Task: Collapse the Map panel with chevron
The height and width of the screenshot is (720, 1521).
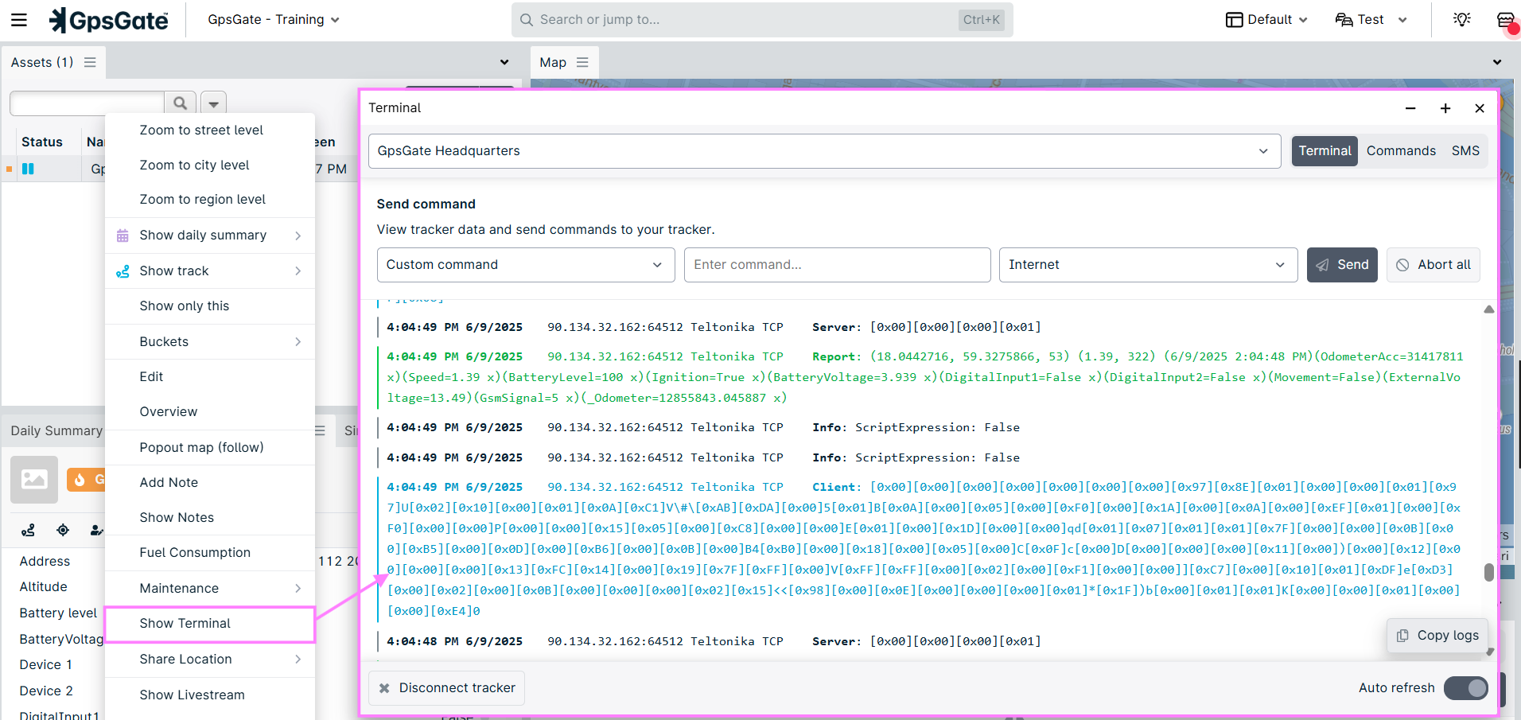Action: click(x=1497, y=62)
